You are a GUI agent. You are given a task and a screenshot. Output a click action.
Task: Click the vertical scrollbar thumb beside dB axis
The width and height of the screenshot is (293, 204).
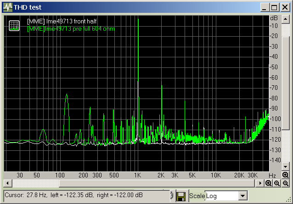point(286,83)
